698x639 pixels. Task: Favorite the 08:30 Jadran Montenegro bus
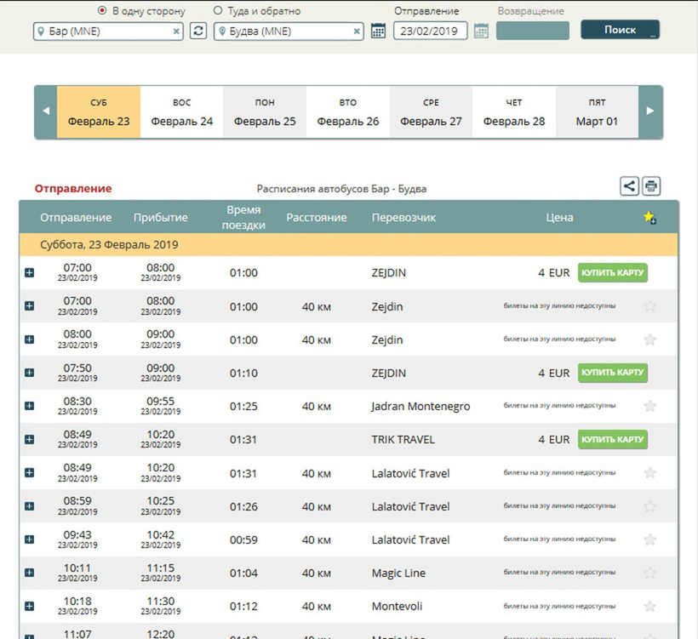[x=650, y=407]
